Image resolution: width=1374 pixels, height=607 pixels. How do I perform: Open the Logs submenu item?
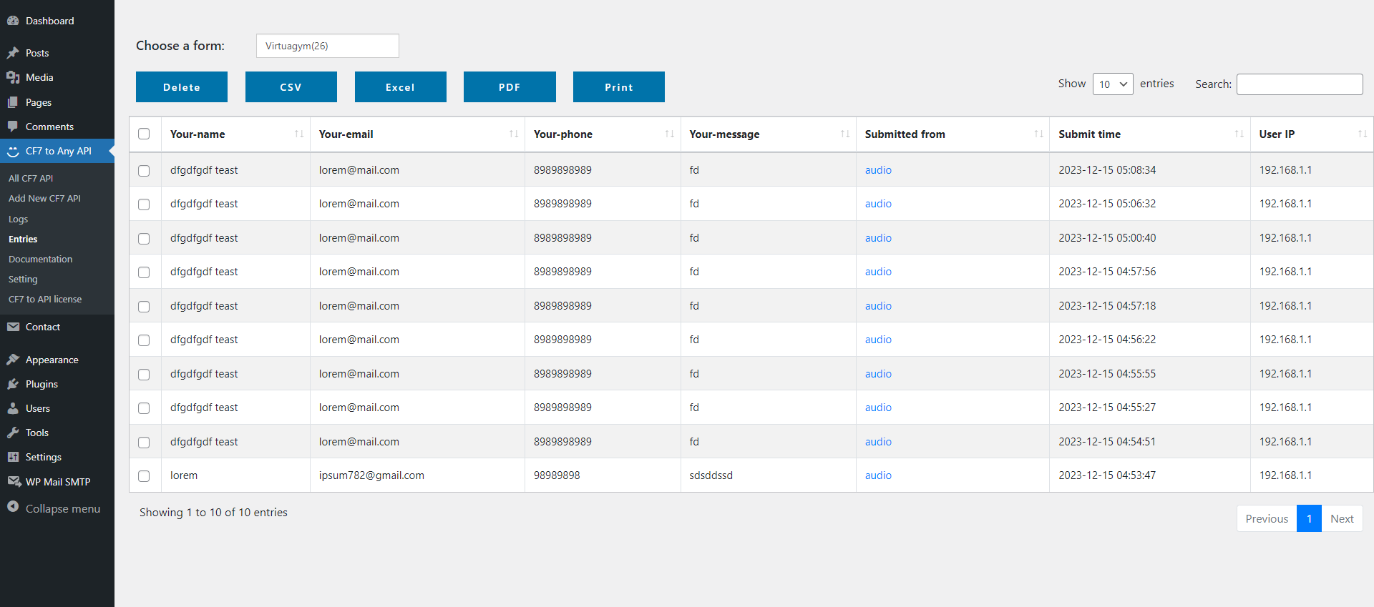pyautogui.click(x=19, y=219)
